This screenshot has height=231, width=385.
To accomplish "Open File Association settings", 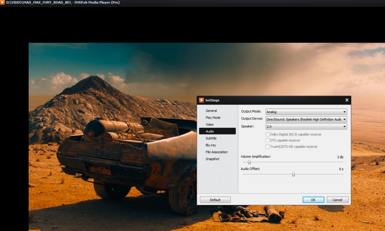I will pyautogui.click(x=217, y=152).
